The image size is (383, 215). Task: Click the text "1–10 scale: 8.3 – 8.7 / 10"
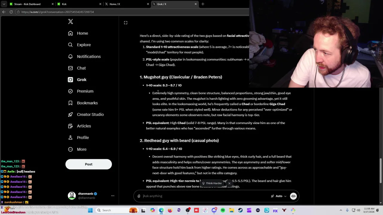pos(164,85)
